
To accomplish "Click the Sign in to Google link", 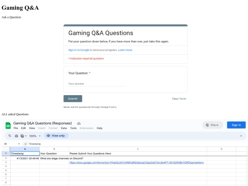I will click(x=79, y=50).
